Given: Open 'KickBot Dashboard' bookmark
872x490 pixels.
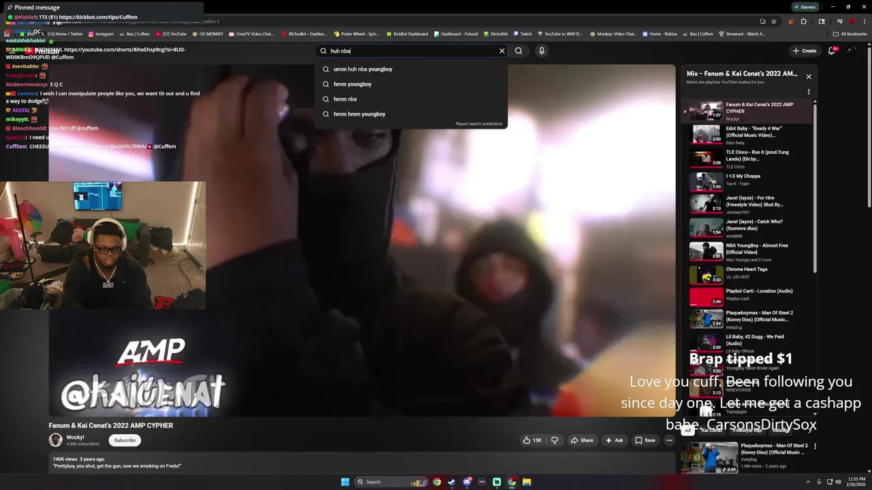Looking at the screenshot, I should point(407,34).
